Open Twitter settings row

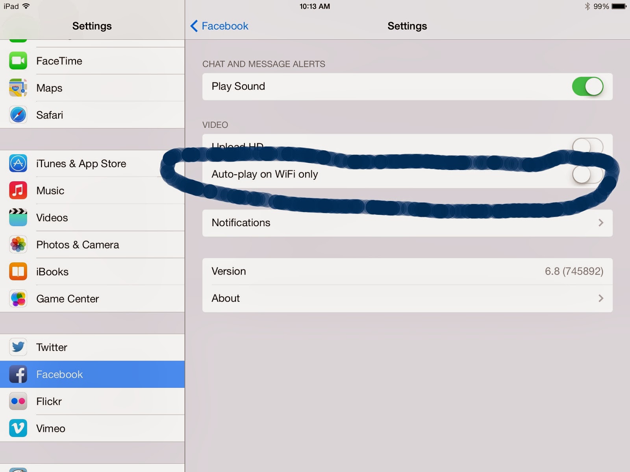pyautogui.click(x=92, y=347)
